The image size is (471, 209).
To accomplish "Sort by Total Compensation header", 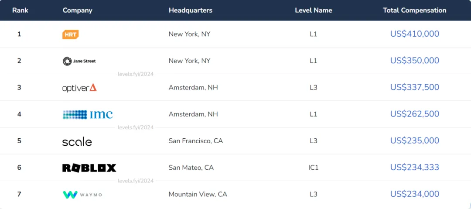I will [x=415, y=10].
